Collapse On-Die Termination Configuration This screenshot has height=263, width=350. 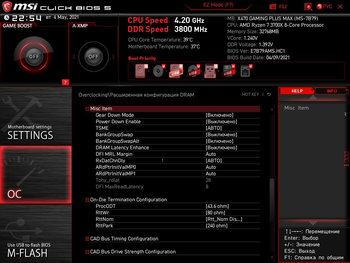click(x=87, y=200)
